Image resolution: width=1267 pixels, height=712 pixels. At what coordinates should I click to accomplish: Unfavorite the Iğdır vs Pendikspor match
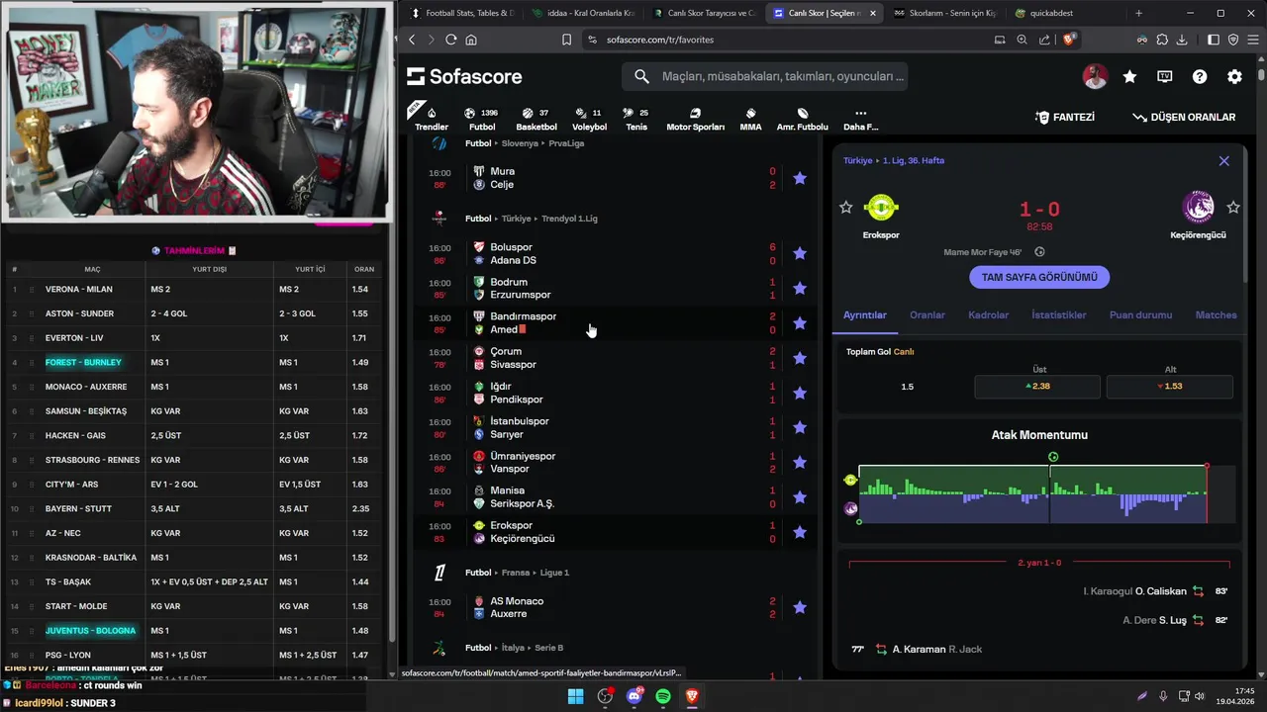click(800, 393)
